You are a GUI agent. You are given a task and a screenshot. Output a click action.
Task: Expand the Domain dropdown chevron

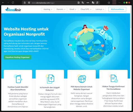[65, 9]
